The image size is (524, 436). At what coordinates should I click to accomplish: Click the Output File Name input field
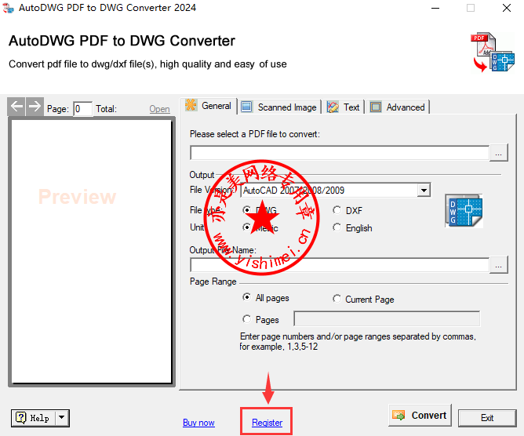pyautogui.click(x=340, y=265)
